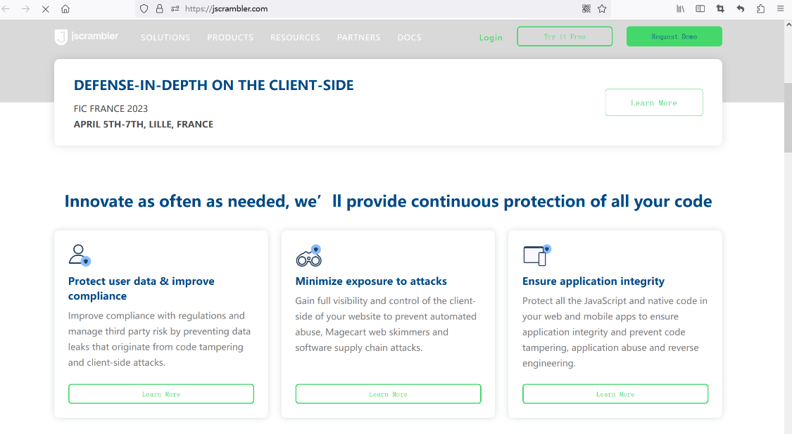The width and height of the screenshot is (792, 434).
Task: Click Learn More in FIC France banner
Action: point(654,103)
